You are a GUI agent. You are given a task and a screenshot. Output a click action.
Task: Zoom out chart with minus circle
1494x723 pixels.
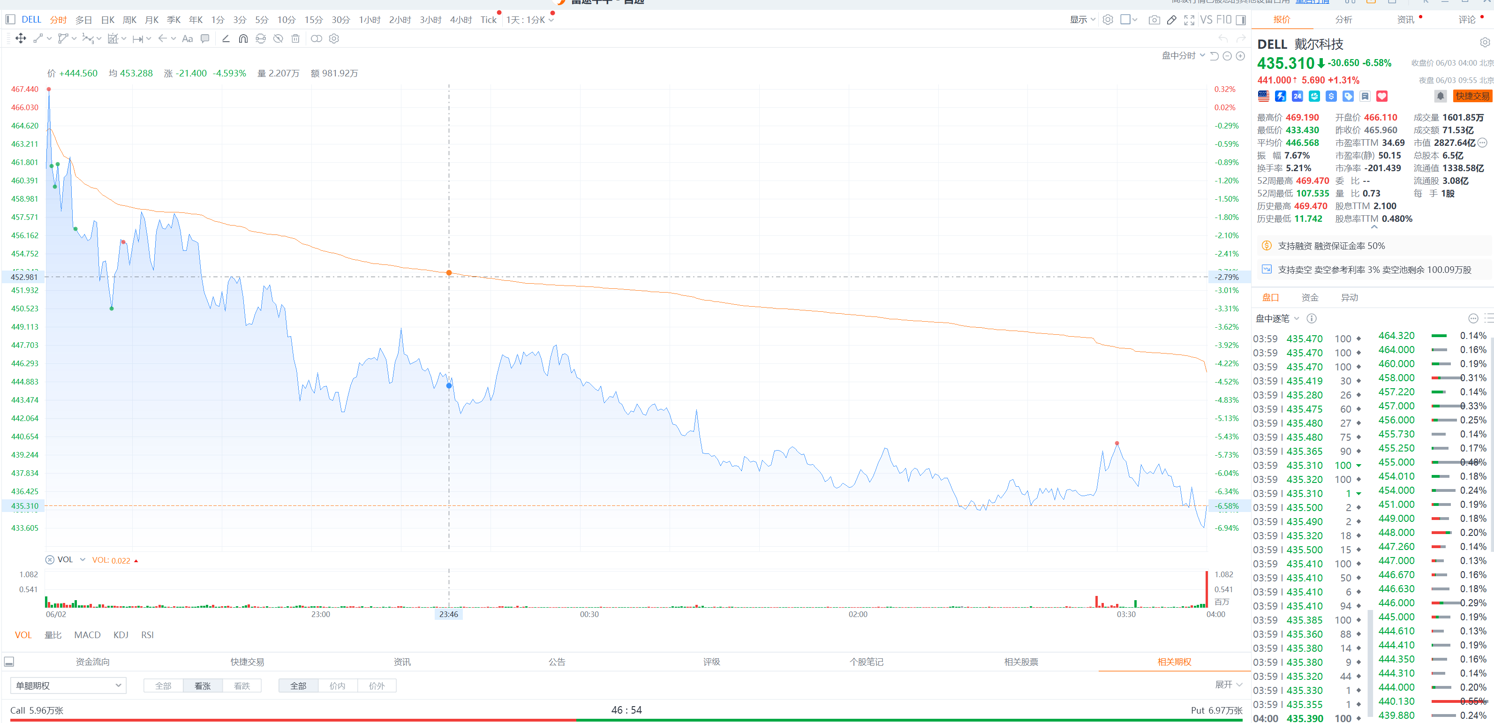click(x=1227, y=56)
